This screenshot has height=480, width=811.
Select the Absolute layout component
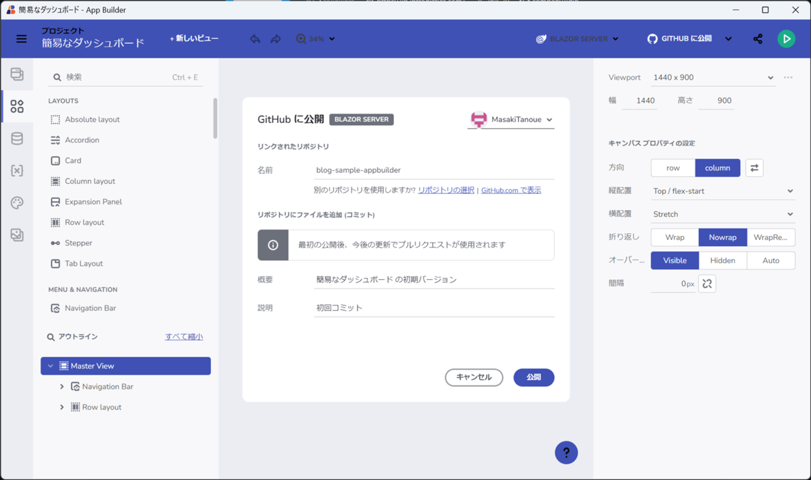click(x=85, y=120)
